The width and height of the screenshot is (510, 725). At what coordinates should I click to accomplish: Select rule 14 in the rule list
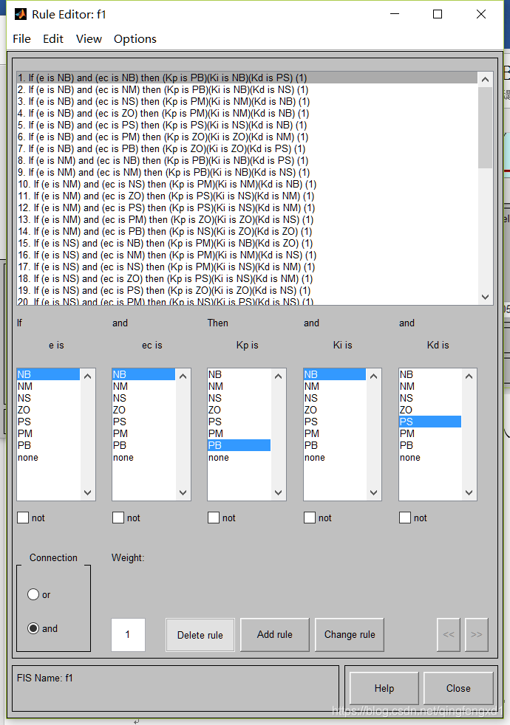247,232
